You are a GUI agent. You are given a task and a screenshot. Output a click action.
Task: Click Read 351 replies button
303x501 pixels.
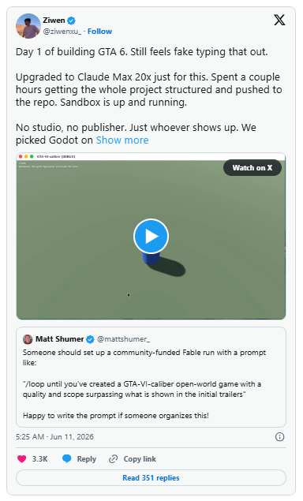[151, 477]
